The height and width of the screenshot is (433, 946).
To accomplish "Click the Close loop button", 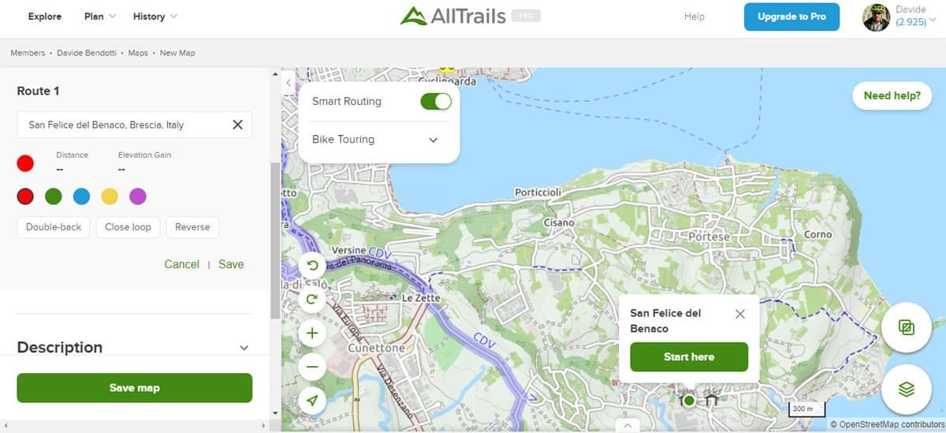I will (x=128, y=227).
